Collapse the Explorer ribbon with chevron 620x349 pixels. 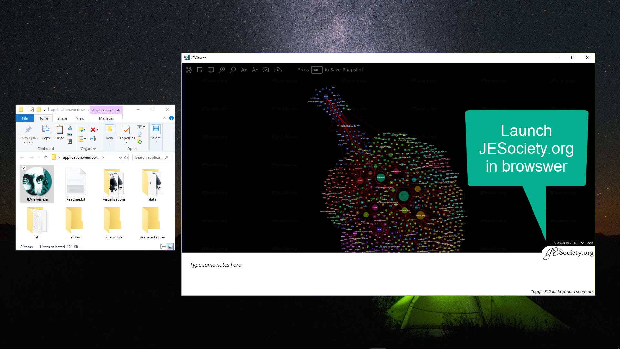click(x=164, y=118)
